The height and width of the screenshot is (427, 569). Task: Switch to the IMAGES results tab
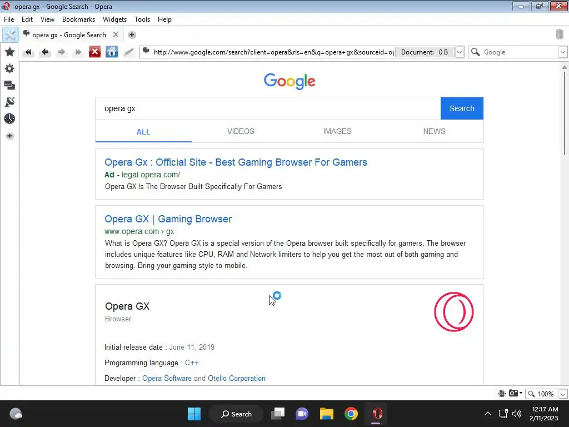(x=337, y=131)
